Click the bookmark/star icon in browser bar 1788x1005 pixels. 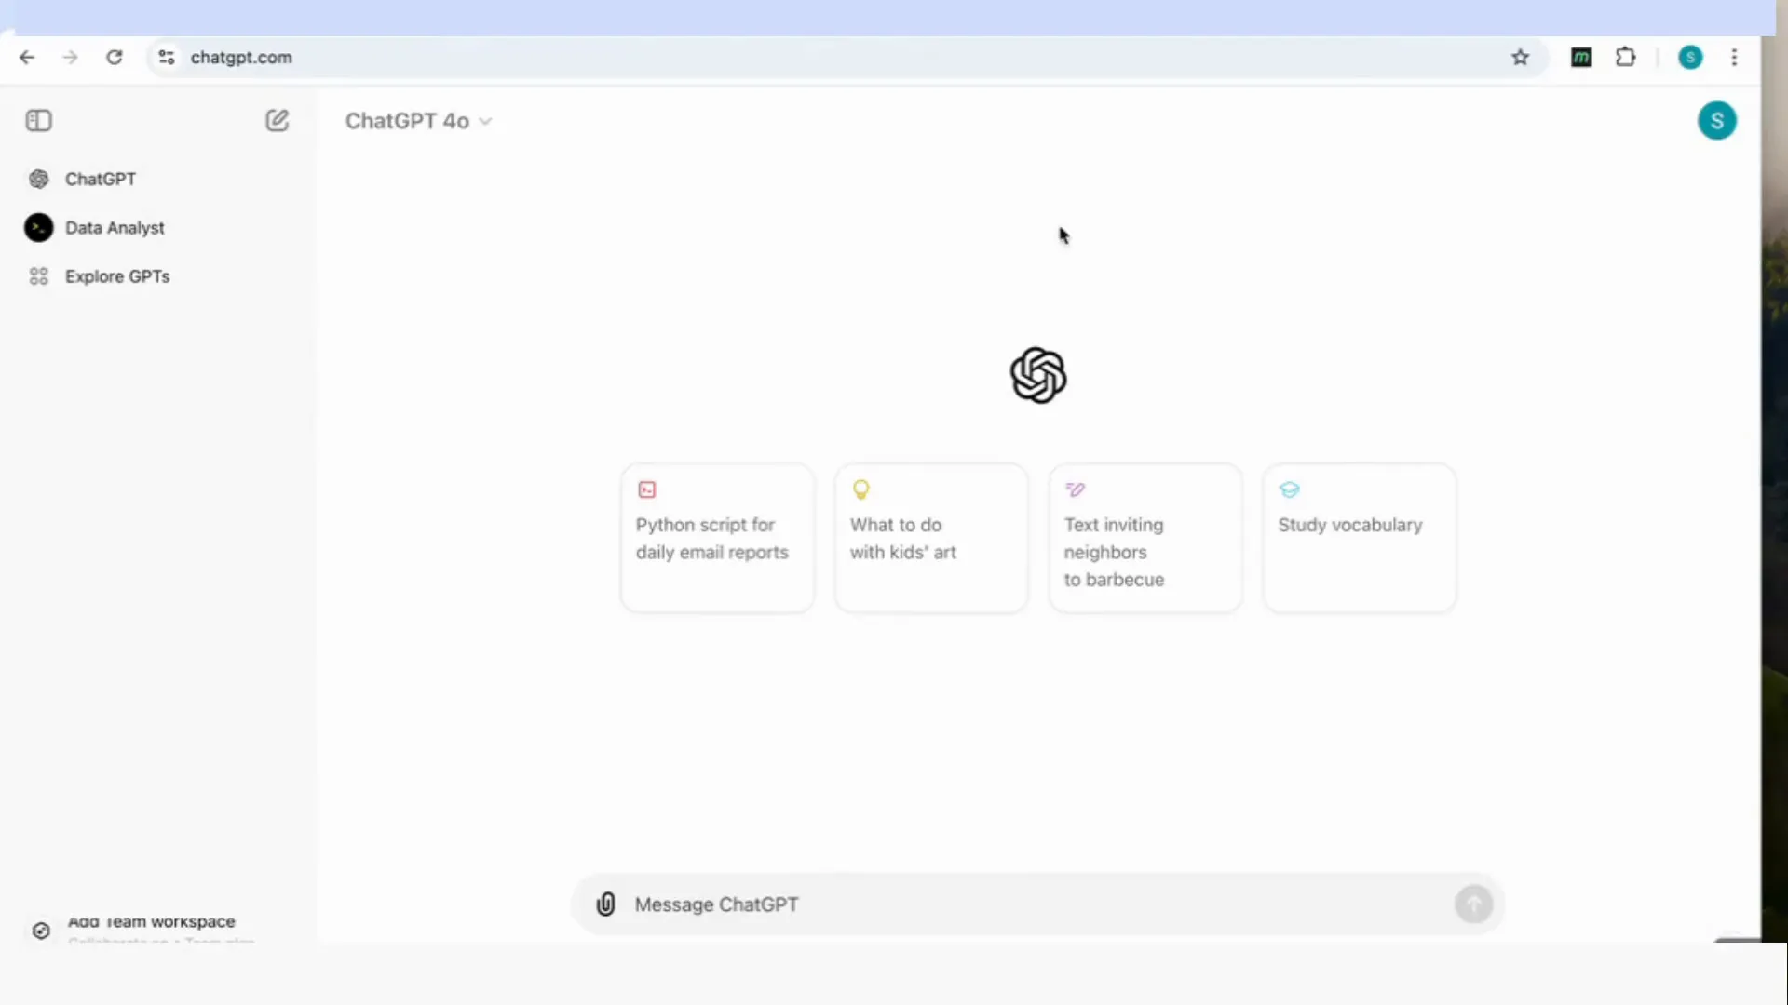coord(1521,58)
